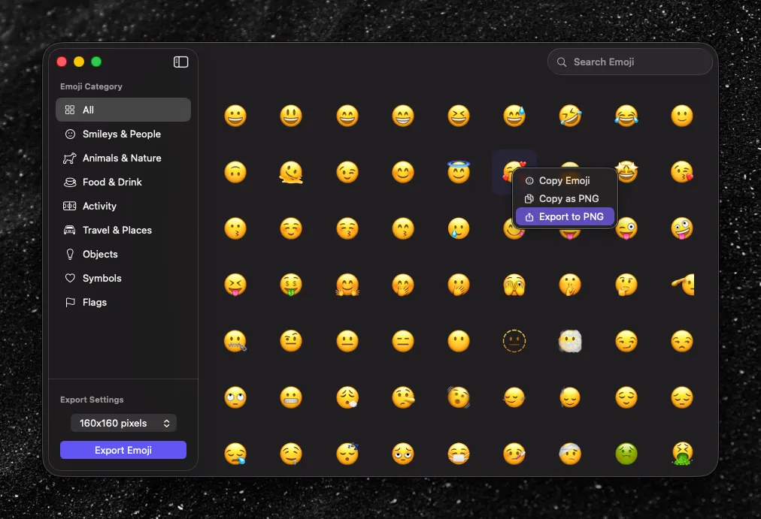Show the Objects category

(x=123, y=254)
